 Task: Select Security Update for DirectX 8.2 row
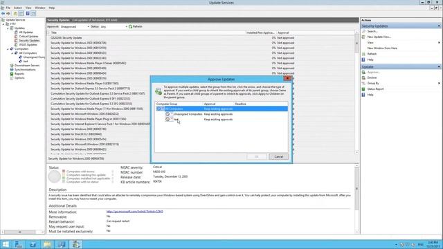[99, 134]
